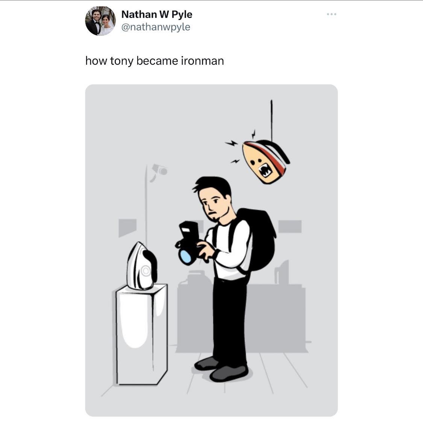Open the @nathanwpyle handle link
This screenshot has width=423, height=424.
(x=156, y=27)
